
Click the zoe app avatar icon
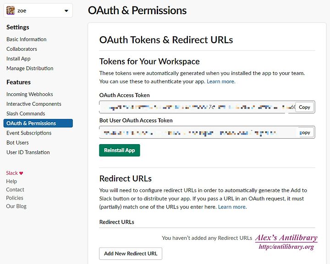click(x=11, y=10)
